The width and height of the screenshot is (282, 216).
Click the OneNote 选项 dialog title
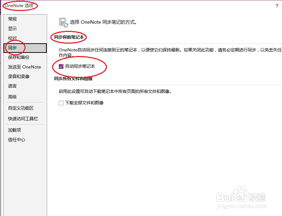[x=19, y=6]
